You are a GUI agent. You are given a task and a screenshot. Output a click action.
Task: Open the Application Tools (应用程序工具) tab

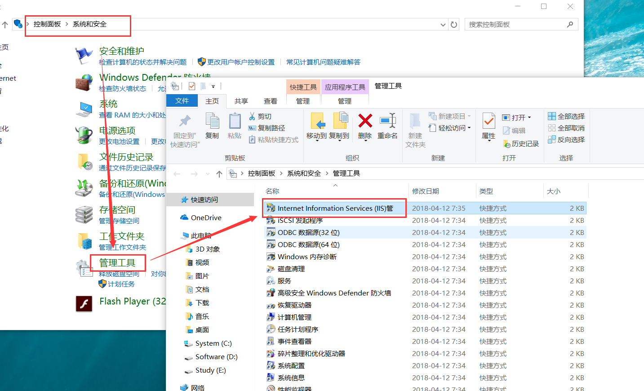pyautogui.click(x=345, y=87)
